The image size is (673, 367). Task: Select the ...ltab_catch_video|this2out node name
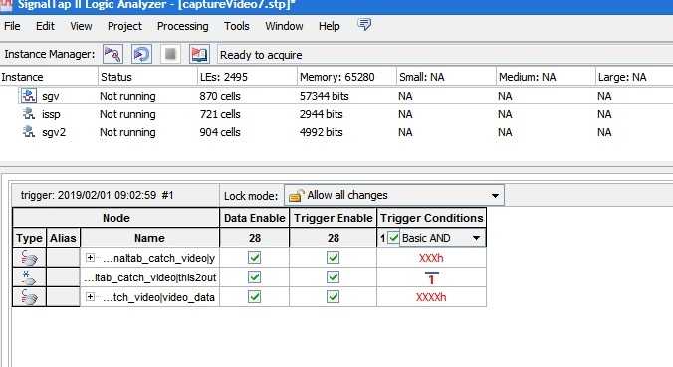point(150,277)
